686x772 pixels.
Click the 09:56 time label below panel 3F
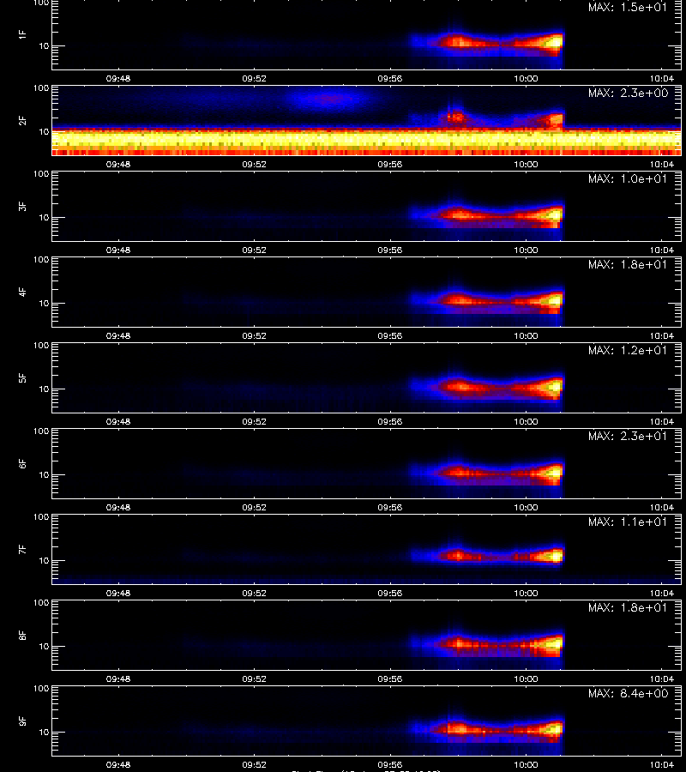(x=390, y=250)
